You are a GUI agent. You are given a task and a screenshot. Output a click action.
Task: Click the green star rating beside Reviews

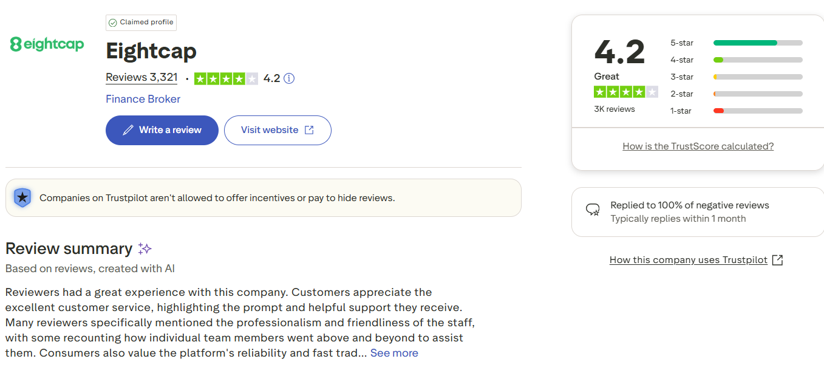226,78
